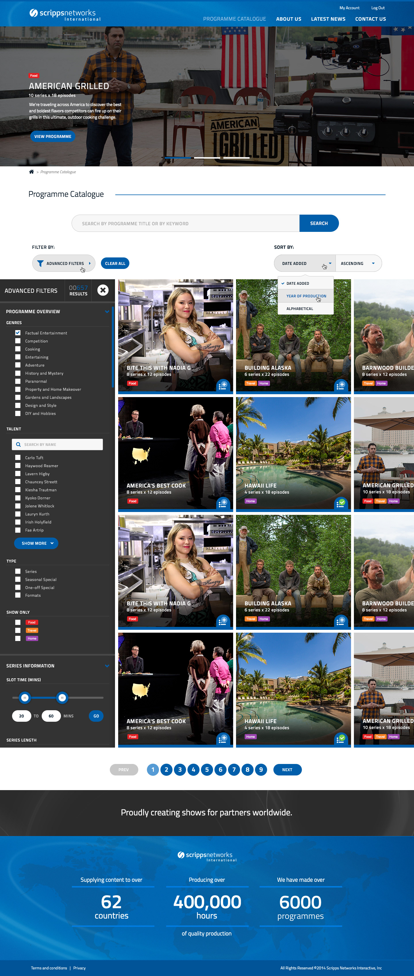Add second Building Alaska to list icon
Screen dimensions: 414x976
[x=341, y=621]
